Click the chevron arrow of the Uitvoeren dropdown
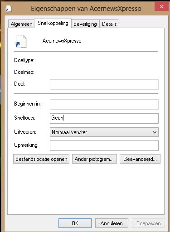 tap(155, 132)
